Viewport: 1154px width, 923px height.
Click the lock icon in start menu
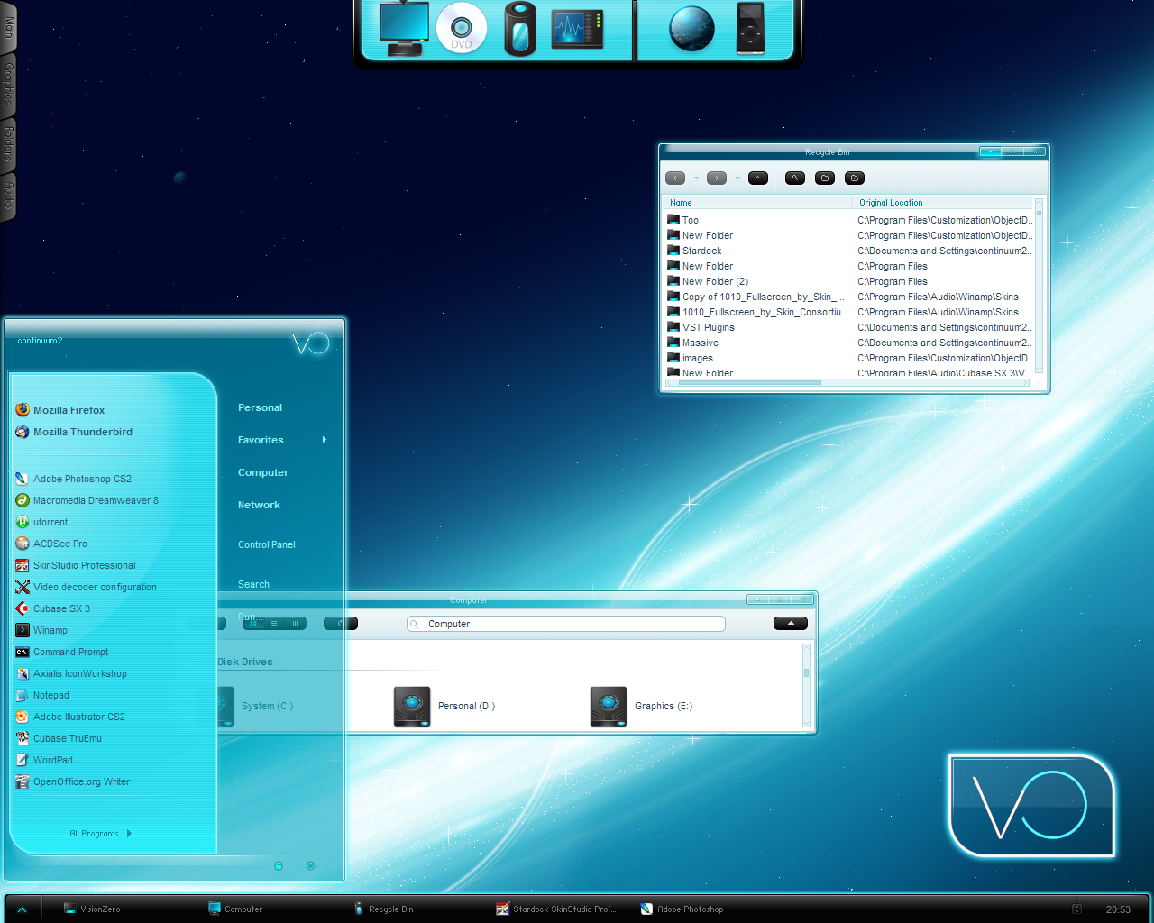[279, 865]
